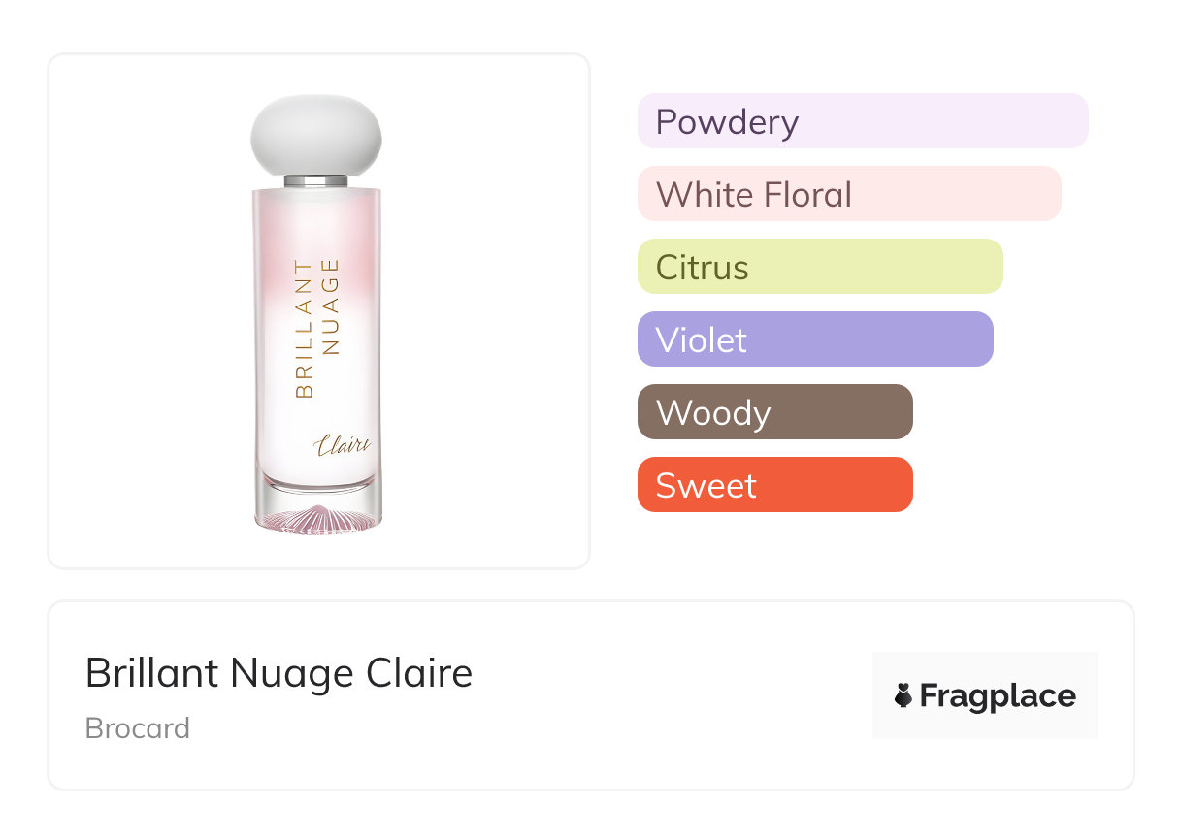Click the Fragplace logo icon
This screenshot has width=1182, height=838.
[x=903, y=695]
